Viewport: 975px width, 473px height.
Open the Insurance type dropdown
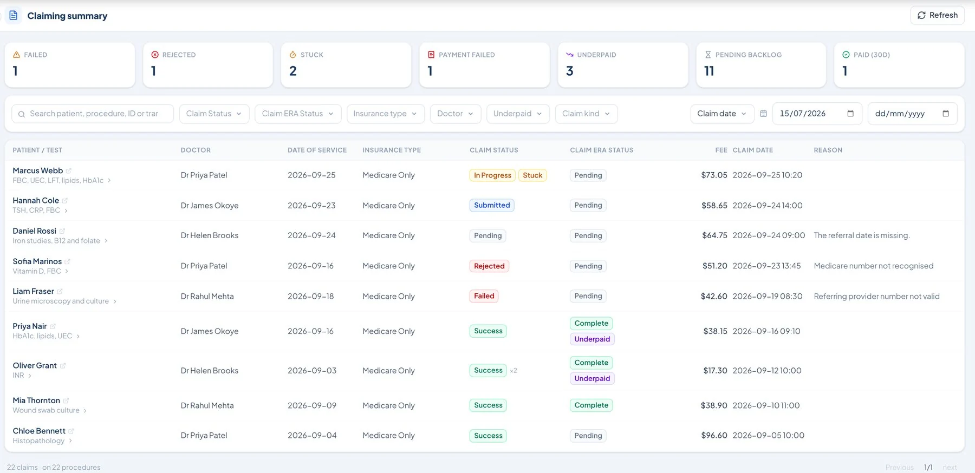(x=386, y=114)
